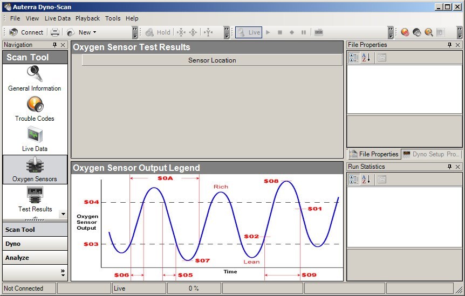This screenshot has height=296, width=465.
Task: Click the Not Connected status text
Action: (23, 288)
